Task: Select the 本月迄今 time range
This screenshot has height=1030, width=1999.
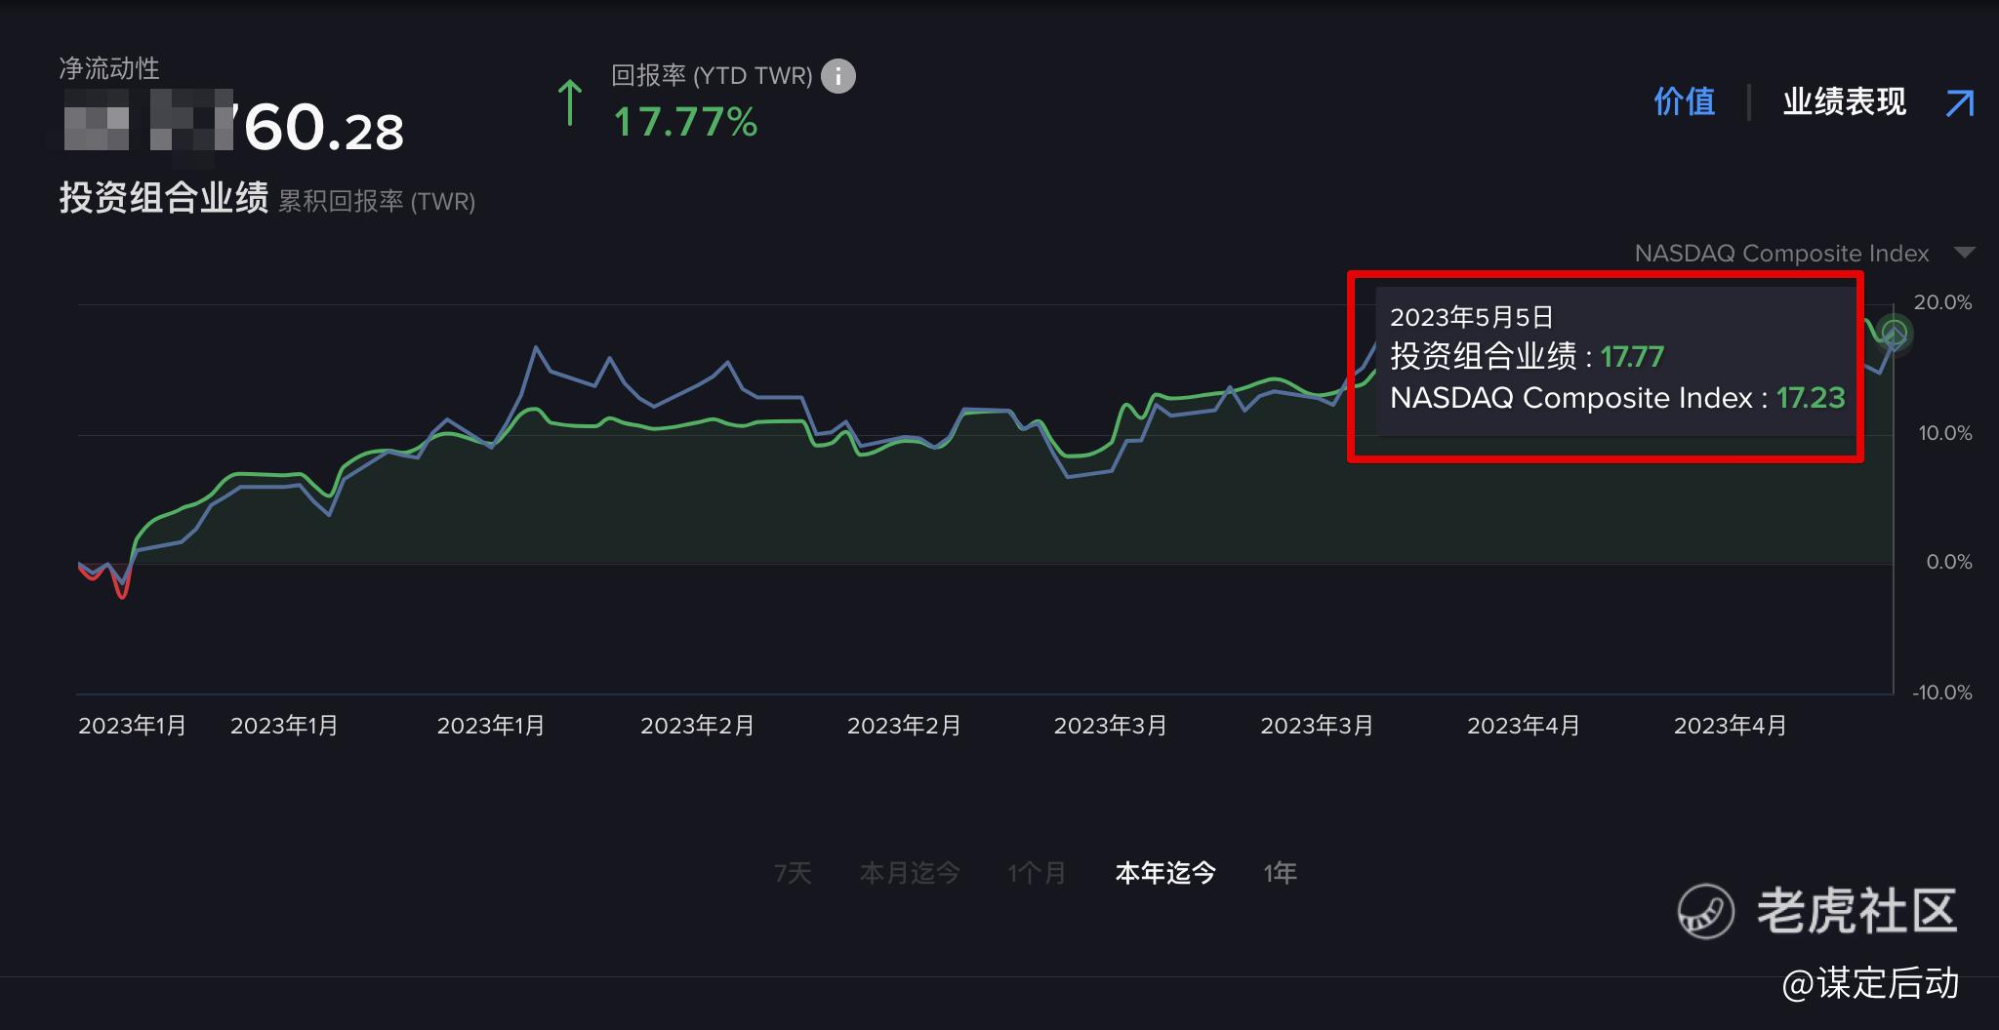Action: [x=910, y=873]
